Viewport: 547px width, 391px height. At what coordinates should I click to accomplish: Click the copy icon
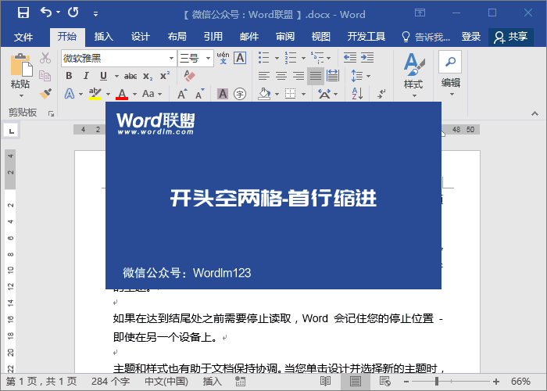45,76
